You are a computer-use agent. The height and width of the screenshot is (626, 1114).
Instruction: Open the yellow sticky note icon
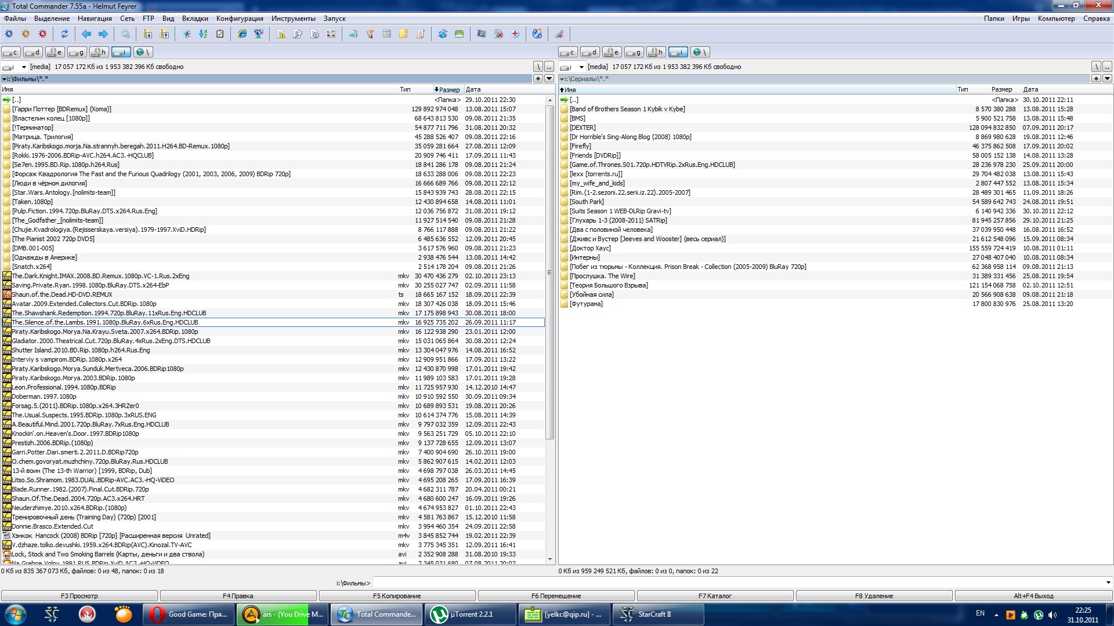(404, 34)
